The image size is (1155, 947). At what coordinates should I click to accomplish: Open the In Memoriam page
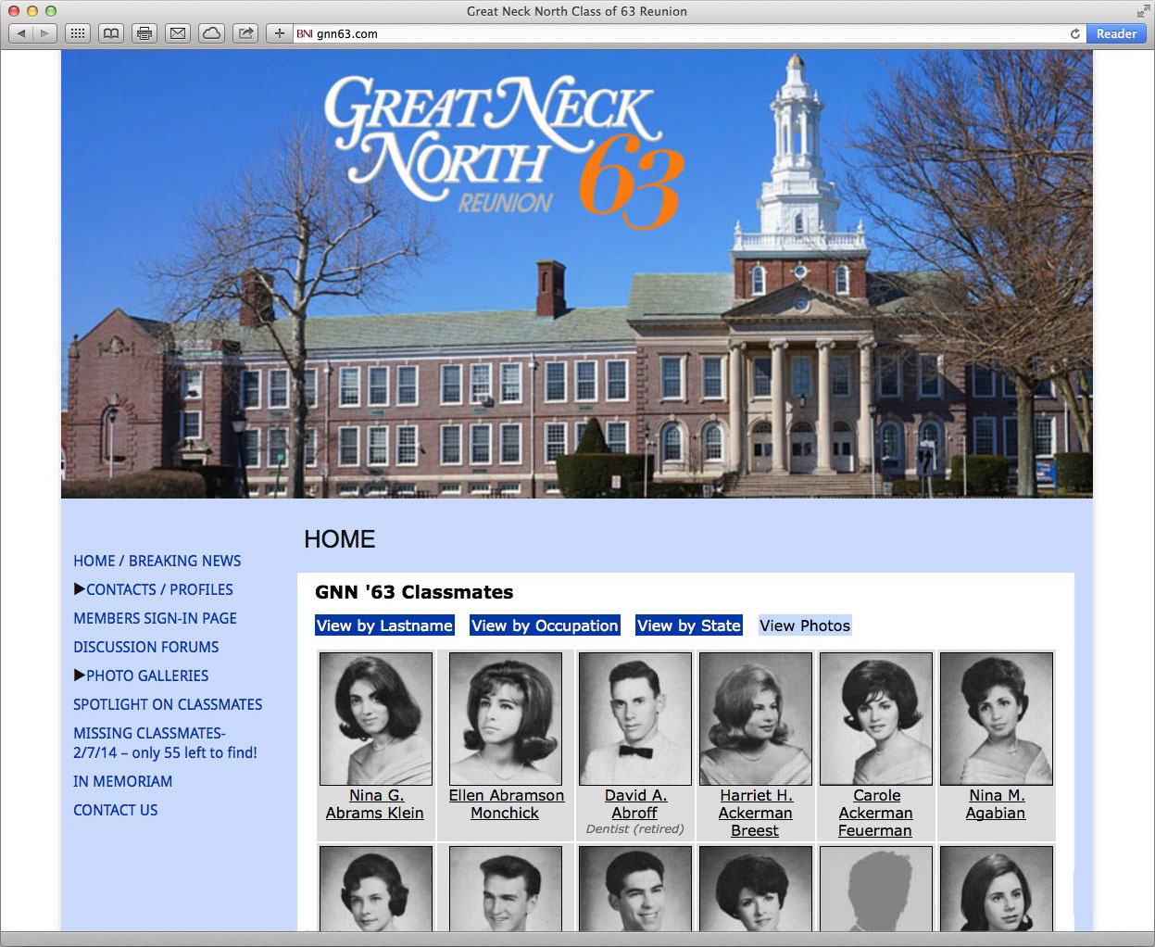click(x=122, y=781)
